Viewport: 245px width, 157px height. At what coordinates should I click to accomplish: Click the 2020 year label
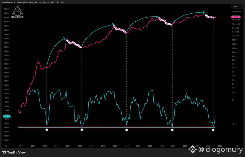pyautogui.click(x=138, y=146)
